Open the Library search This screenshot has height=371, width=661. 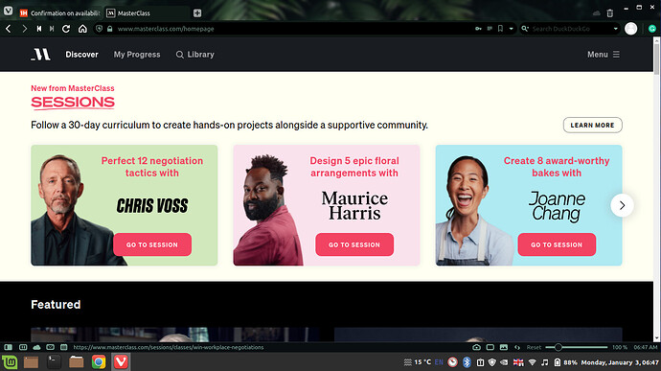point(194,55)
